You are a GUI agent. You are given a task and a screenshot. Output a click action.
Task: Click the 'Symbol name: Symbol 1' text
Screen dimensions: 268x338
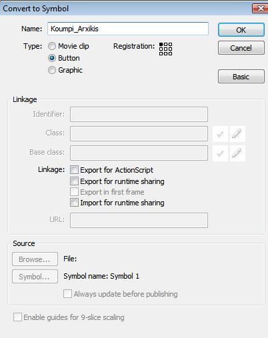coord(101,276)
